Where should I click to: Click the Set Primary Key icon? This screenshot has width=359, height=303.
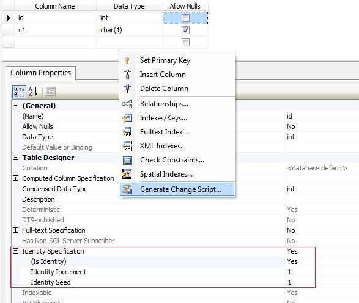click(127, 60)
